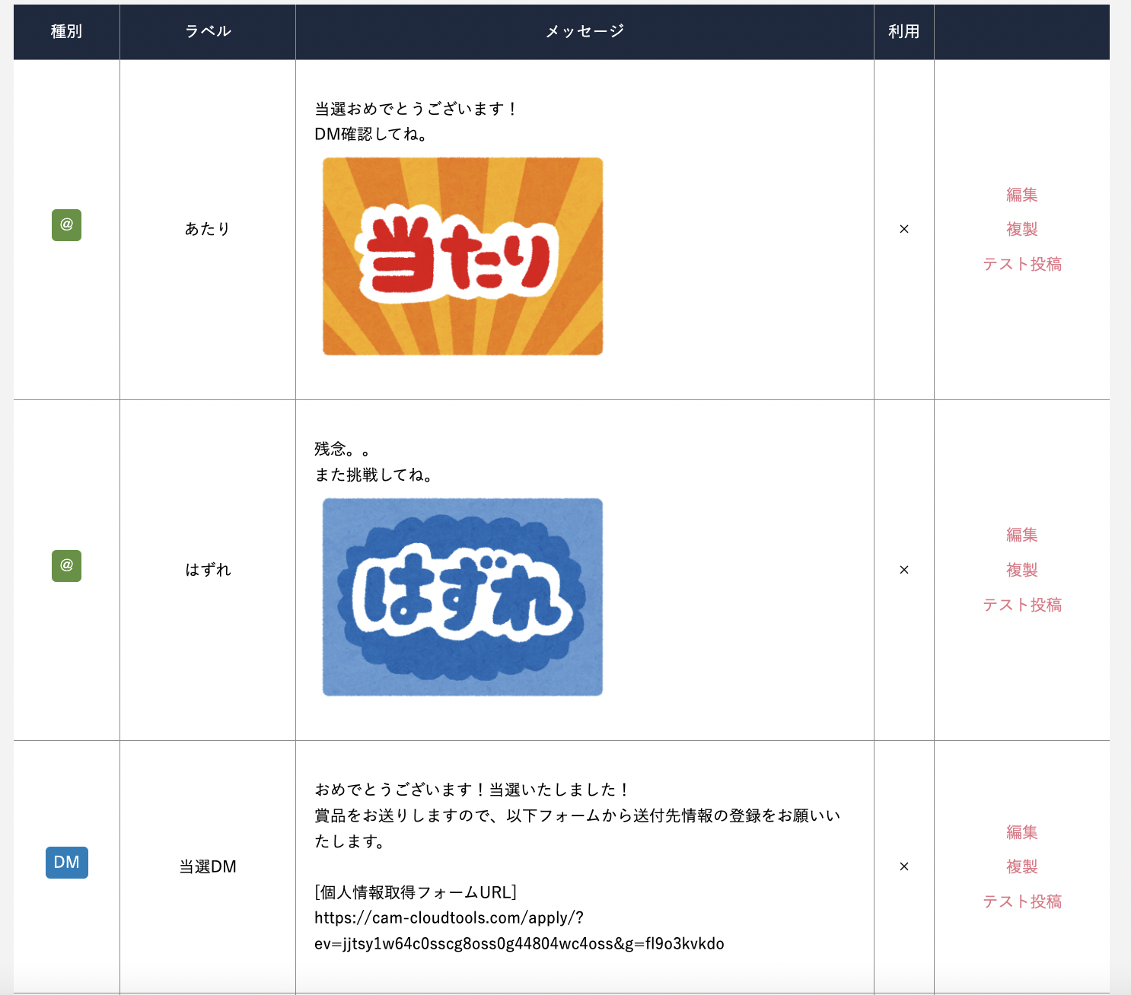The height and width of the screenshot is (995, 1131).
Task: Click 複製 link for the はずれ row
Action: [1022, 570]
